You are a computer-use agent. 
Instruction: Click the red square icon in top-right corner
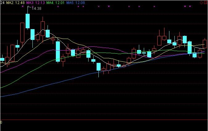click(x=205, y=2)
